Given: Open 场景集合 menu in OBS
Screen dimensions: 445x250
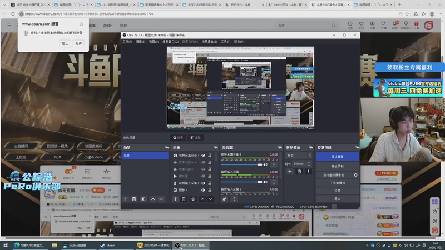Looking at the screenshot, I should (210, 42).
